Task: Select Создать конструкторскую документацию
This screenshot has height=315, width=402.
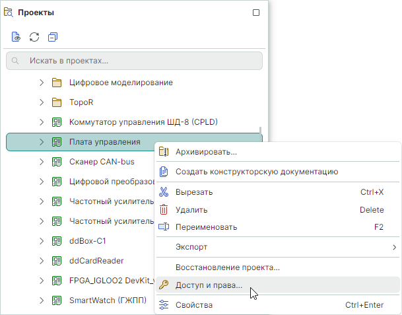Action: tap(257, 172)
